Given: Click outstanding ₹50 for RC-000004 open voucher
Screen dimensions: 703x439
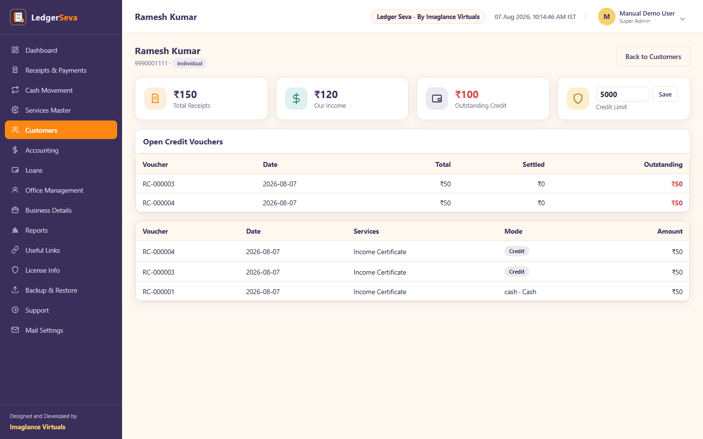Looking at the screenshot, I should [677, 203].
